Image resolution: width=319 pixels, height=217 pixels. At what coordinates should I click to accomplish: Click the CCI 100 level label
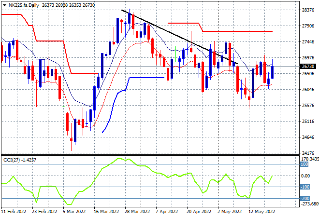point(304,164)
